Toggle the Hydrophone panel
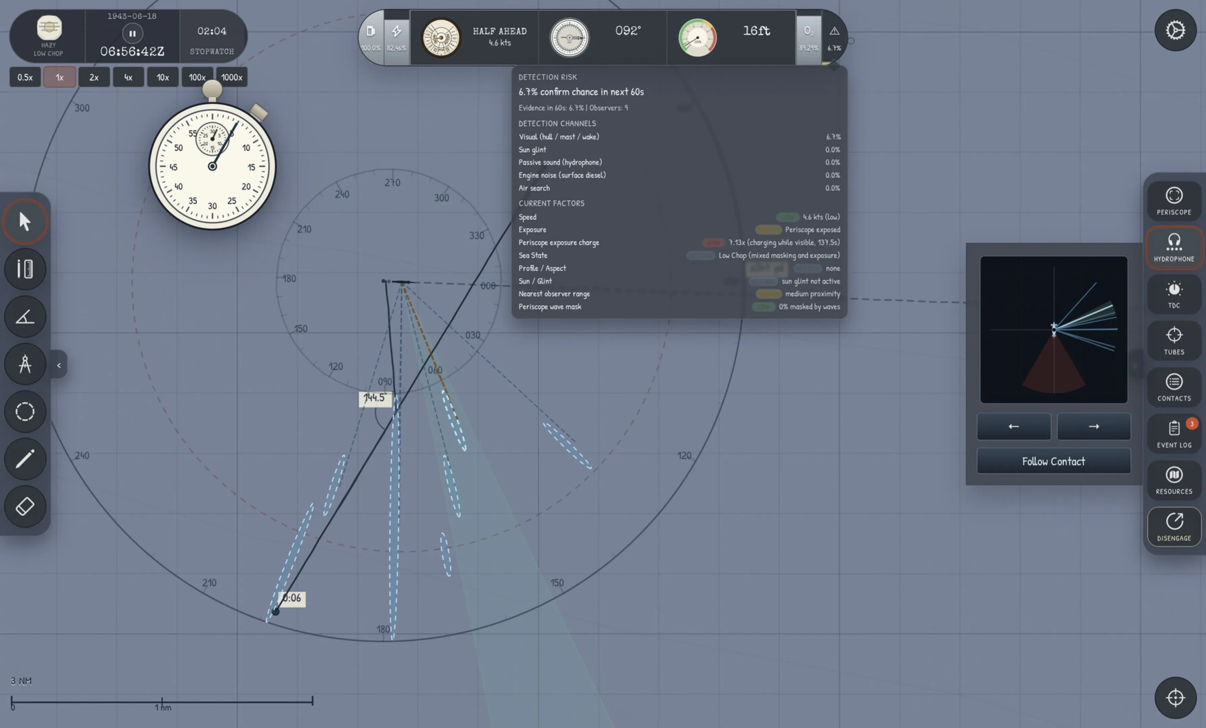This screenshot has height=728, width=1206. tap(1174, 248)
